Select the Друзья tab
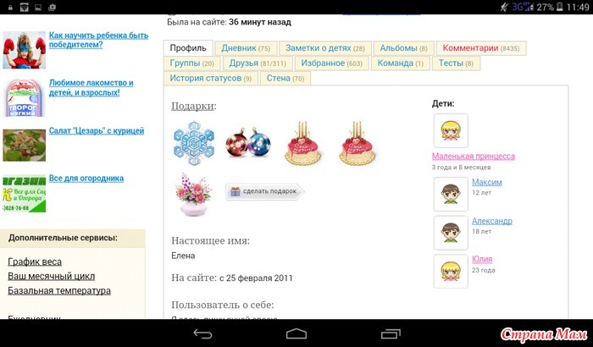The image size is (593, 347). point(258,63)
